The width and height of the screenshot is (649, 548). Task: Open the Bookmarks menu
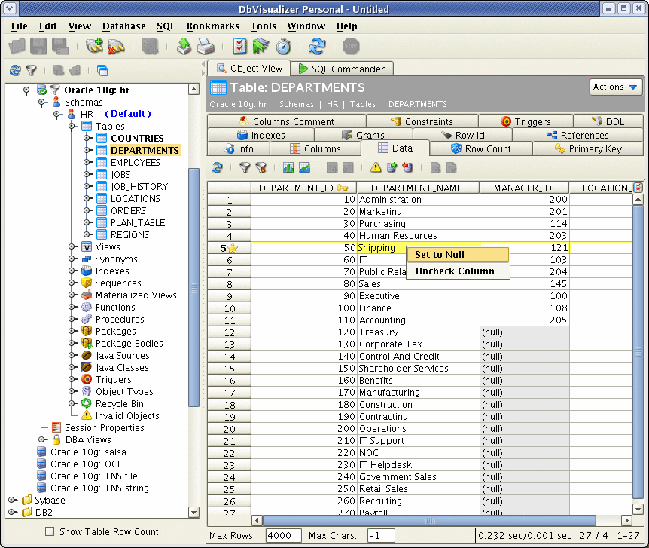[x=213, y=26]
